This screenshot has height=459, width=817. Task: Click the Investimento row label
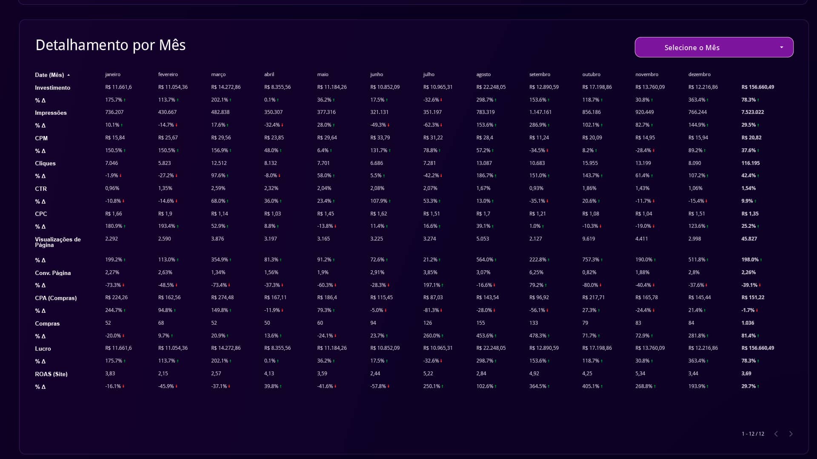52,88
